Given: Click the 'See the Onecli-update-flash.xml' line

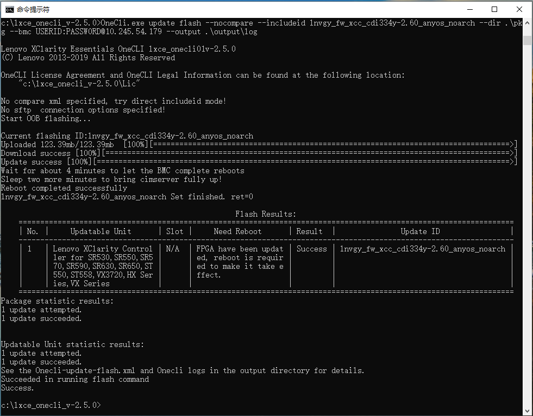Looking at the screenshot, I should point(183,370).
